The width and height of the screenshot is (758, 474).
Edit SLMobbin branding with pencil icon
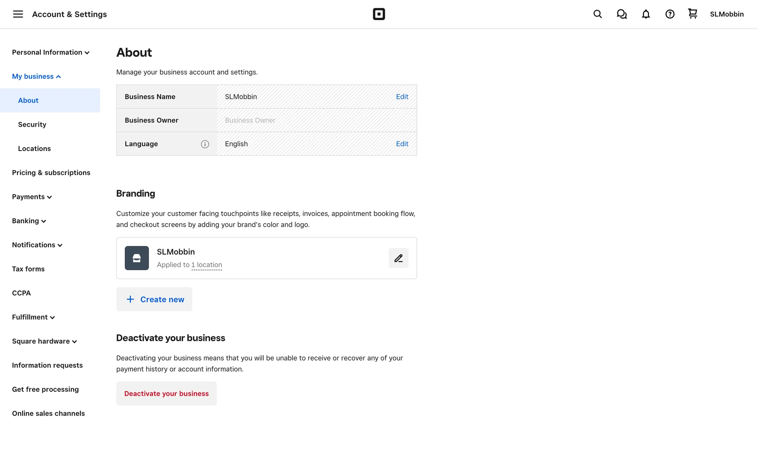[x=398, y=258]
